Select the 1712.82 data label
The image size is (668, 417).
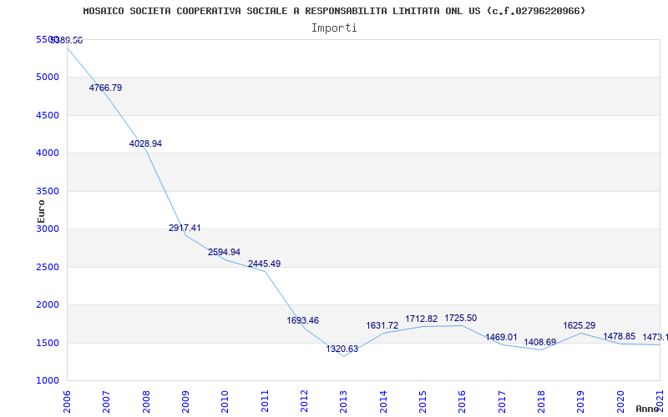(x=422, y=319)
